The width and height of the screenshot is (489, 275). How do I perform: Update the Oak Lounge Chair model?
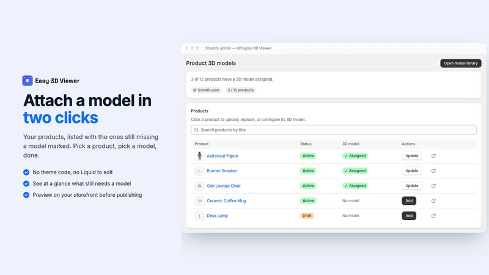coord(411,186)
